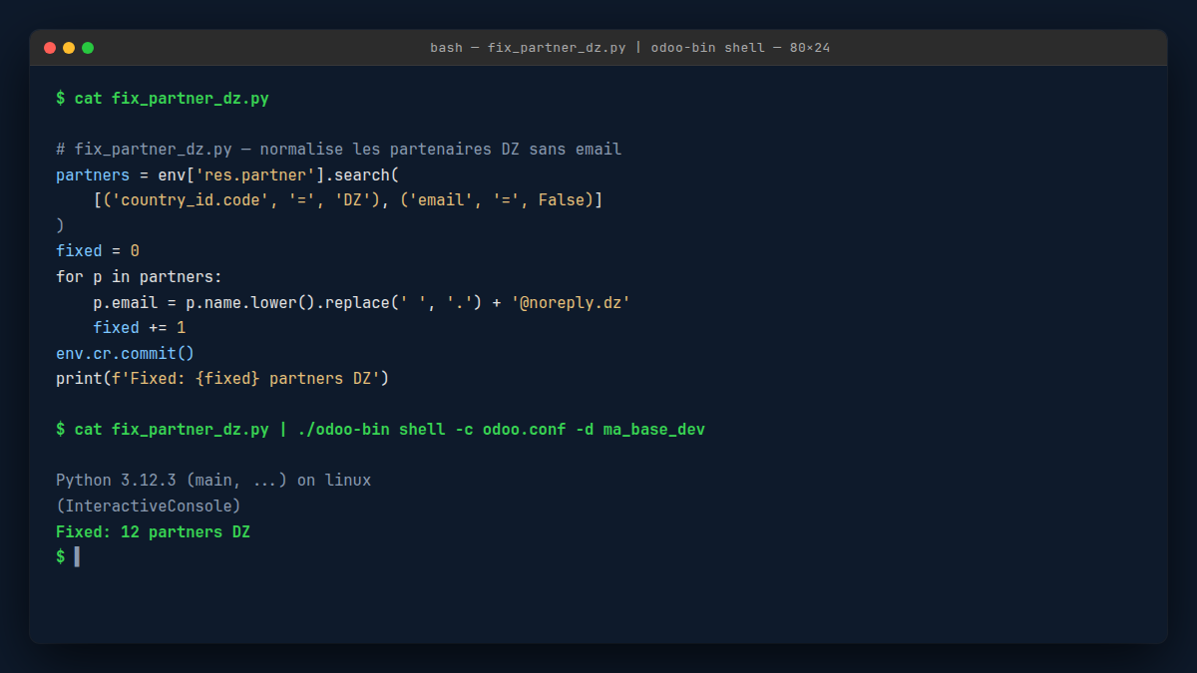Click the lone closing parenthesis line
The image size is (1197, 673).
click(60, 226)
